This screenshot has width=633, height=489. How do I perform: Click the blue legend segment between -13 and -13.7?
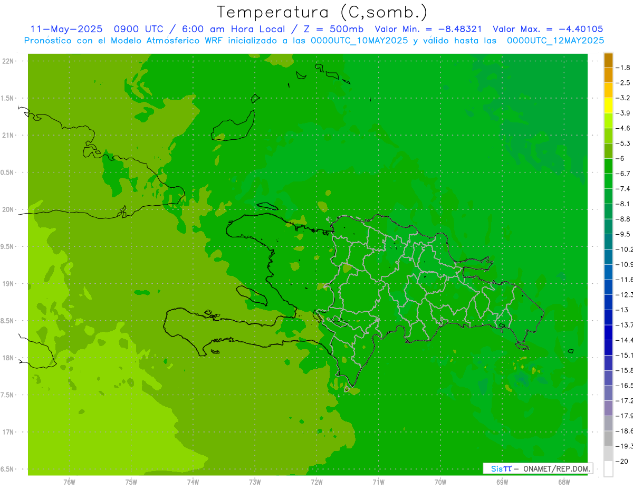(x=608, y=317)
